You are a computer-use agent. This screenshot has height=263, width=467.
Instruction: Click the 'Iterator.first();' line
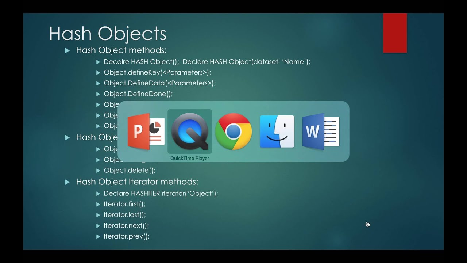click(124, 204)
